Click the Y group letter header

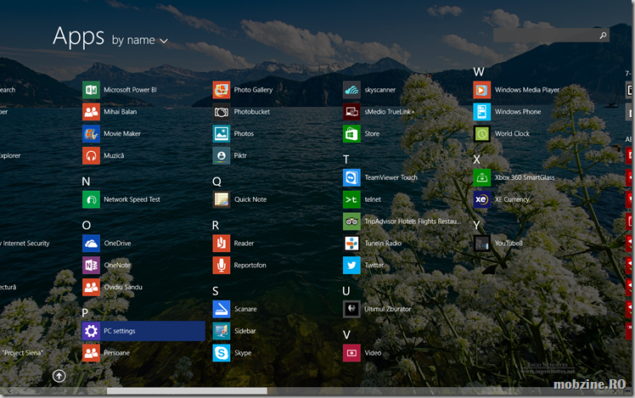click(476, 225)
